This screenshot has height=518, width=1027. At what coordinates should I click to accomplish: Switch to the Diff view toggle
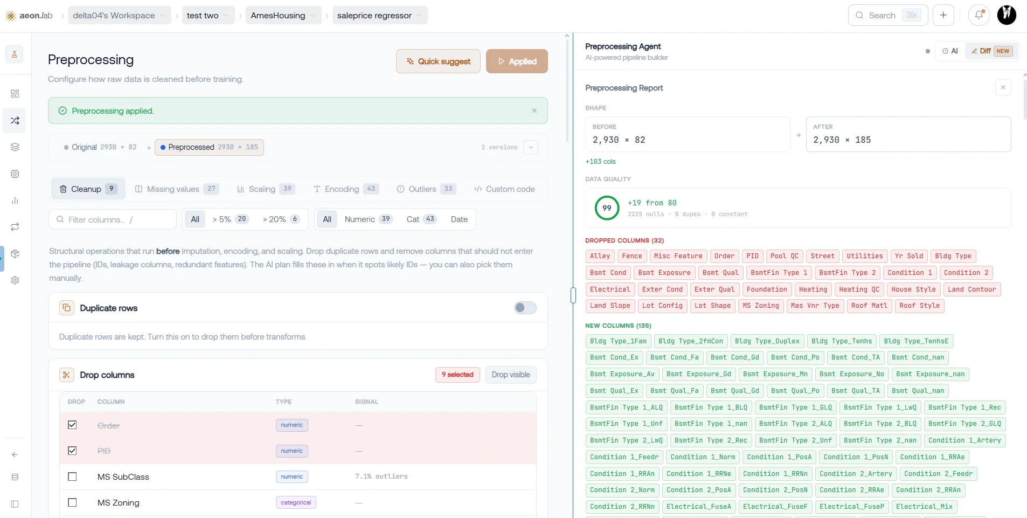point(991,51)
